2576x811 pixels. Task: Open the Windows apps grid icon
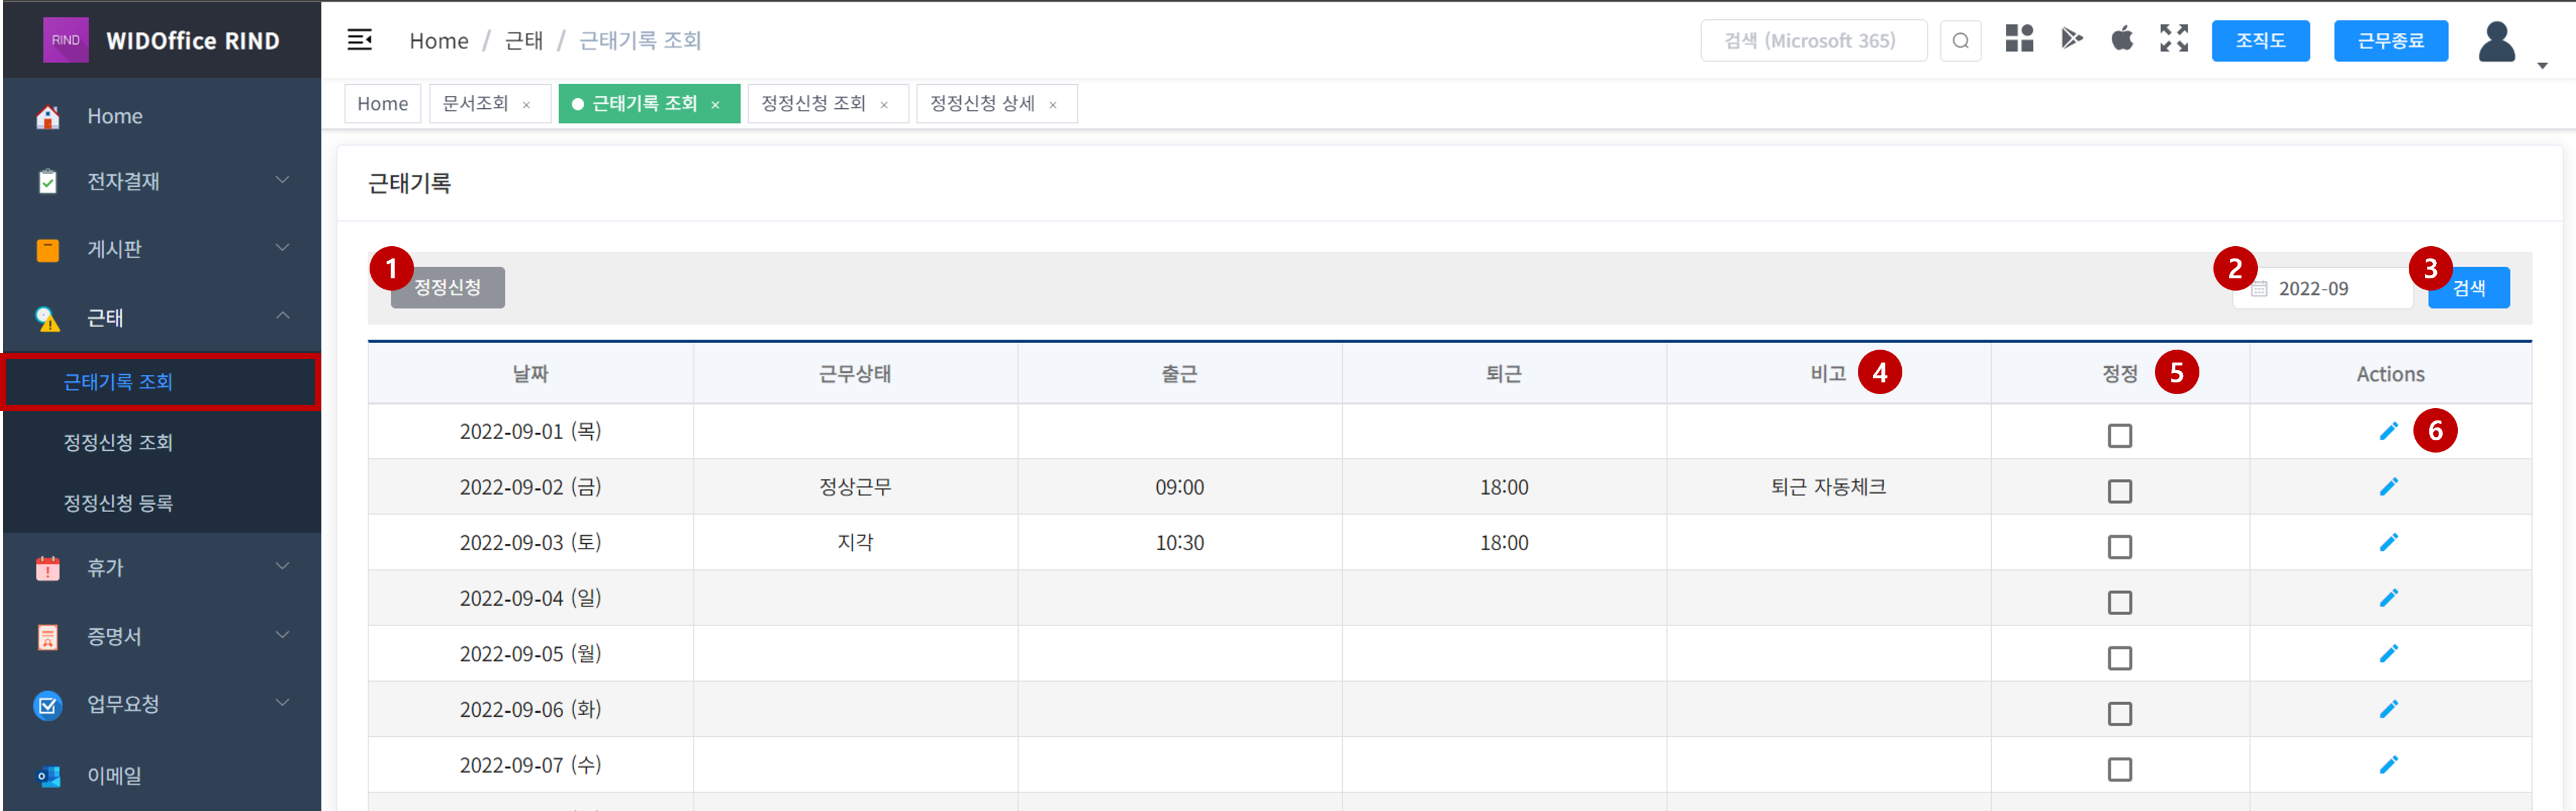click(2019, 39)
